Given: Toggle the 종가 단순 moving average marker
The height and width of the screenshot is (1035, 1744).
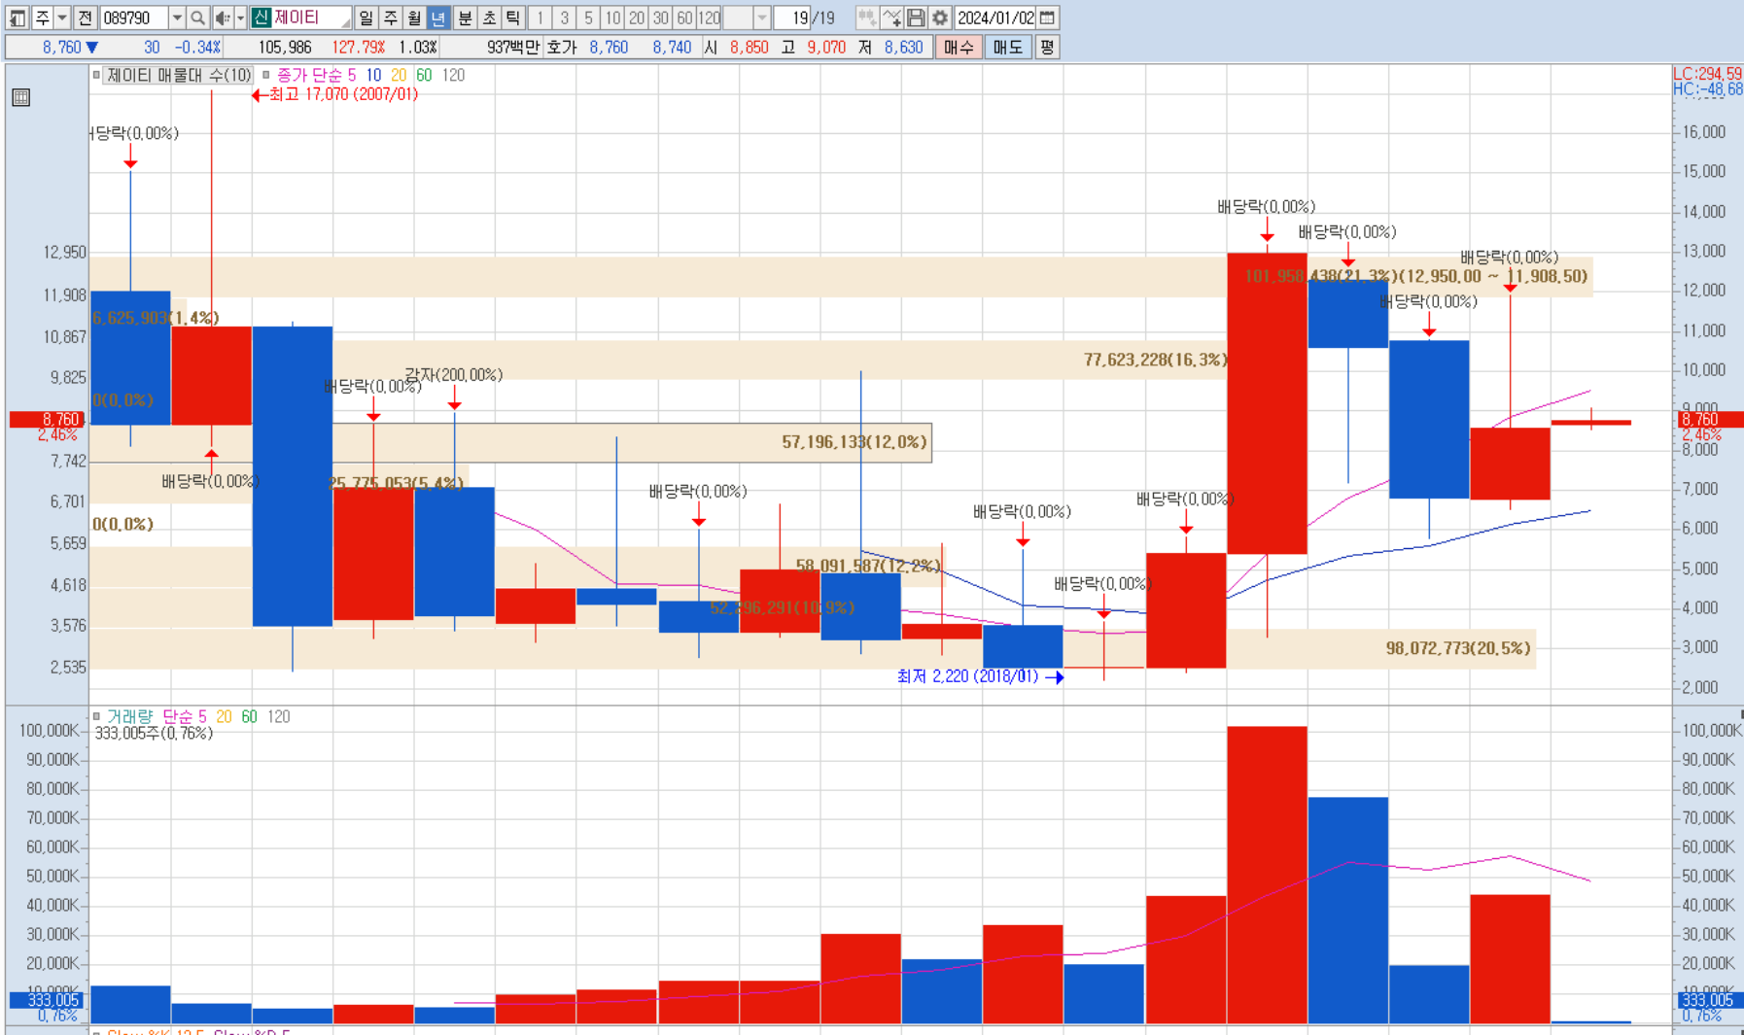Looking at the screenshot, I should (266, 75).
